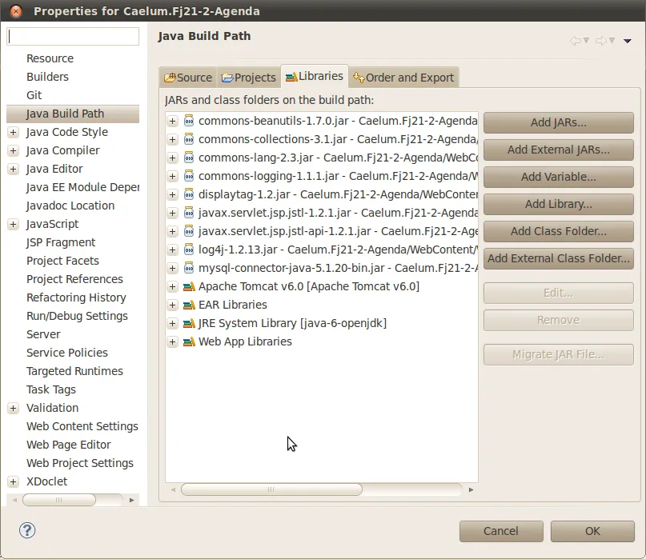The height and width of the screenshot is (559, 646).
Task: Click the jar icon for commons-beanutils-1.7.0.jar
Action: tap(189, 121)
